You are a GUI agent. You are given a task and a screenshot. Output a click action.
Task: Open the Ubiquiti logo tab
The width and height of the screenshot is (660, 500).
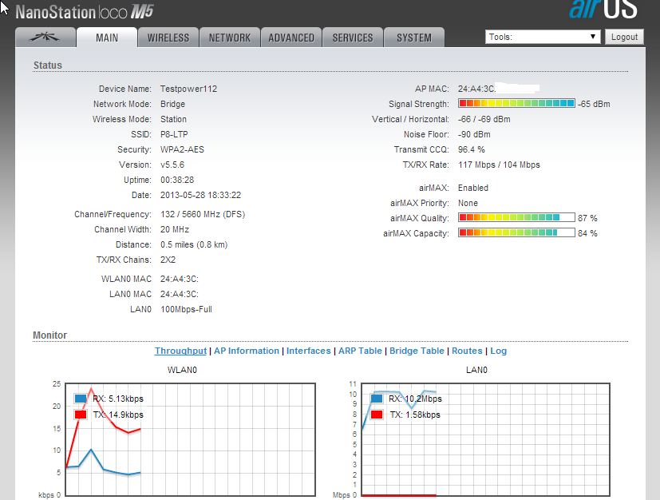pyautogui.click(x=45, y=38)
